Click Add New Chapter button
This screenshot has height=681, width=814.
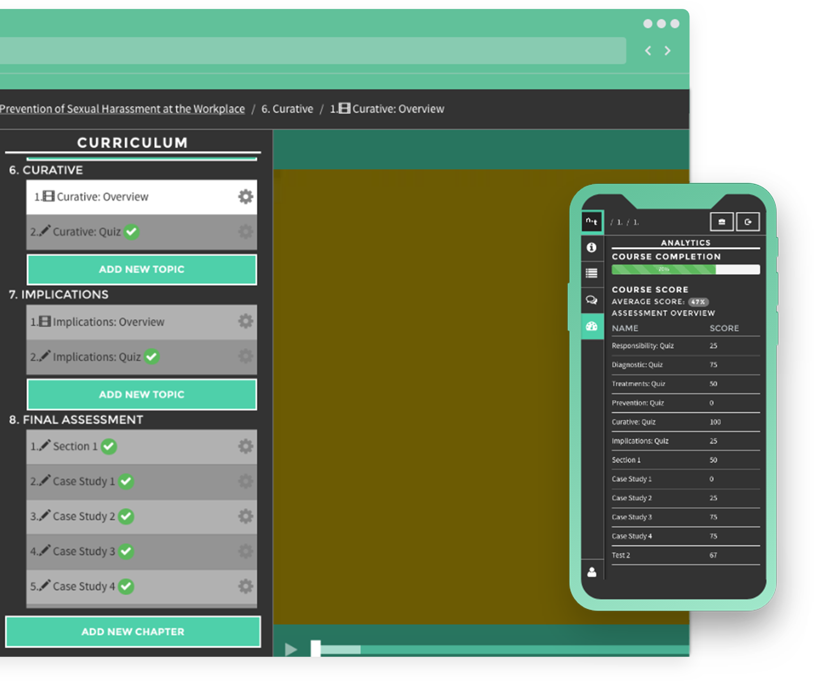(133, 632)
